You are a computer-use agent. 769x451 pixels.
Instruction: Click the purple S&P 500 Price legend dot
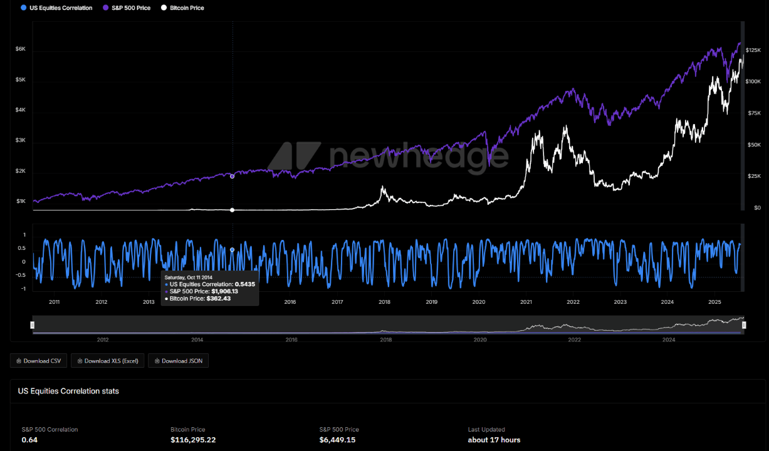[105, 8]
